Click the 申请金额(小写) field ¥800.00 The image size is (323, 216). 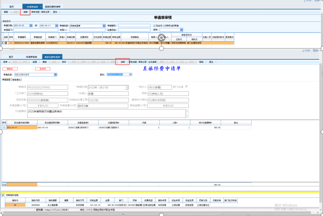coord(43,106)
